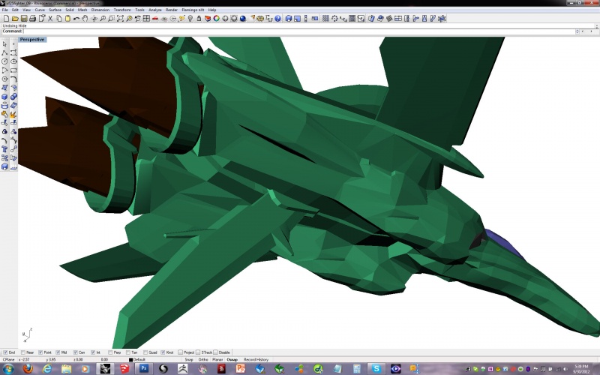Enable the Quad osnap checkbox
The width and height of the screenshot is (600, 375).
pyautogui.click(x=145, y=352)
